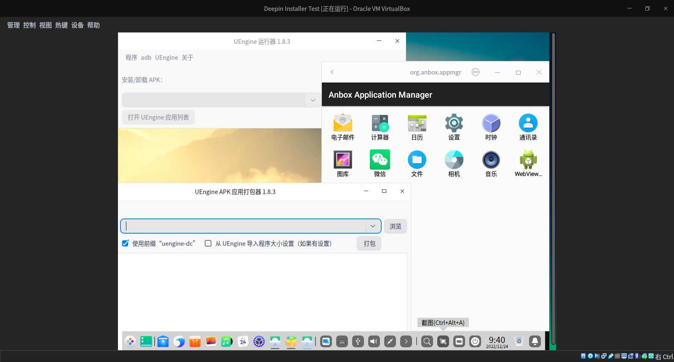
Task: Open the VirtualBox 视图 menu
Action: point(45,25)
